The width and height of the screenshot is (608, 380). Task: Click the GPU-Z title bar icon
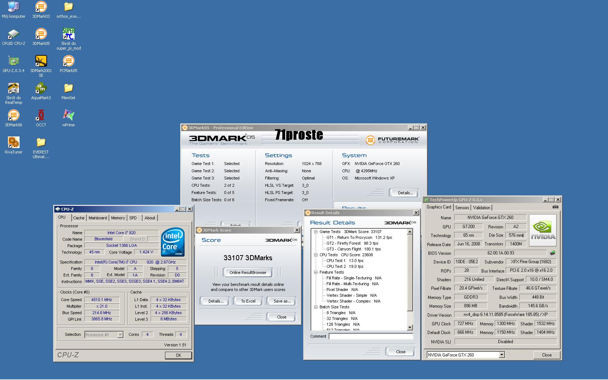[426, 200]
